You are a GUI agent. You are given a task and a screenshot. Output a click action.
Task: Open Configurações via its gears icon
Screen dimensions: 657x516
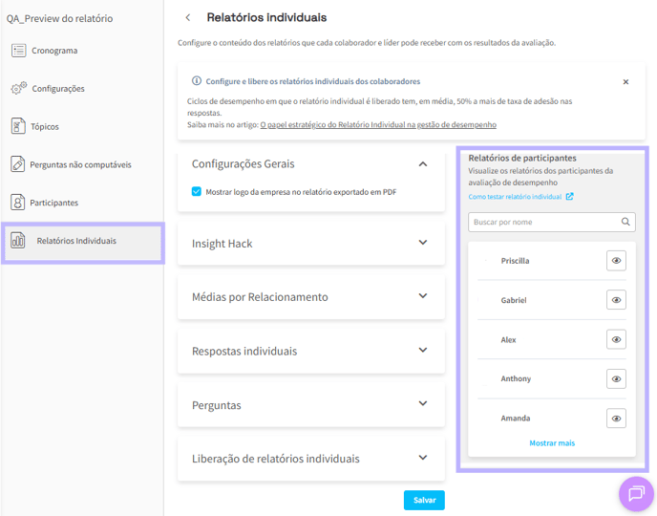pyautogui.click(x=18, y=88)
